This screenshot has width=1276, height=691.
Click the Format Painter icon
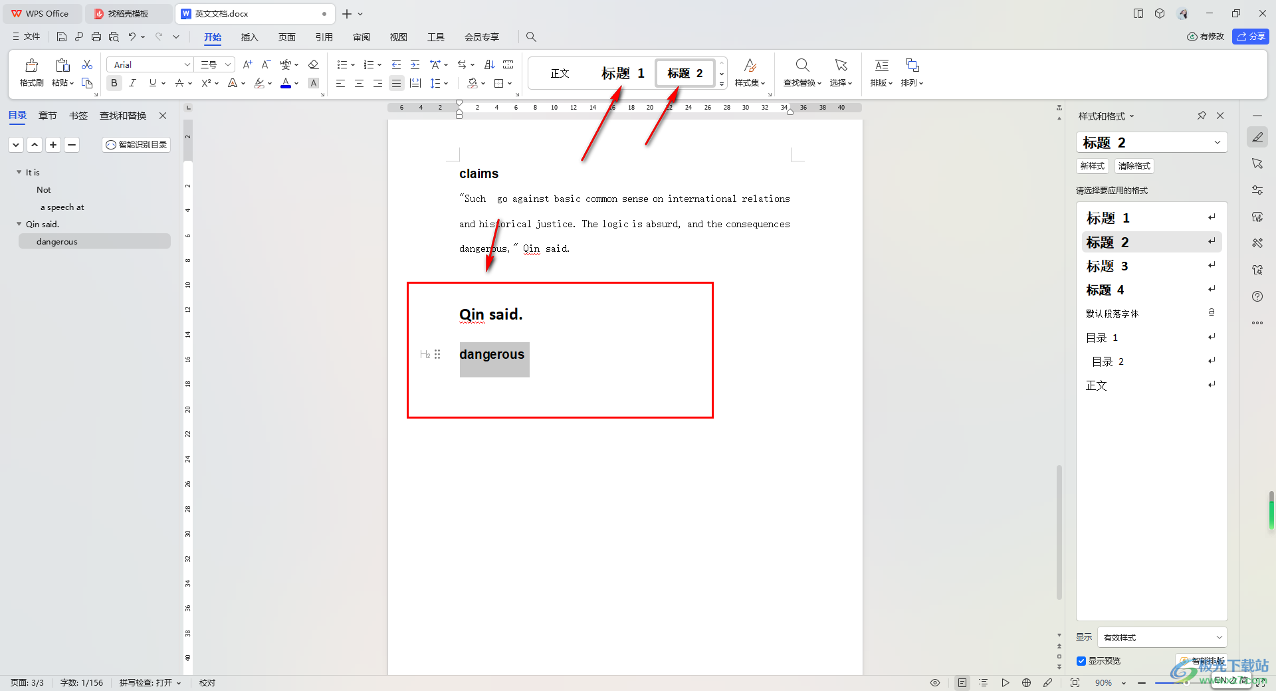click(x=31, y=65)
